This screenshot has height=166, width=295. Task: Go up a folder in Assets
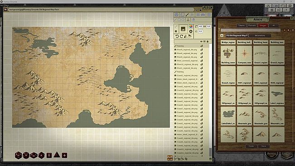(222, 35)
